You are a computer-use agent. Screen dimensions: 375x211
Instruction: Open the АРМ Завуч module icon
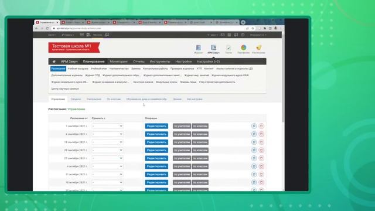click(x=213, y=49)
